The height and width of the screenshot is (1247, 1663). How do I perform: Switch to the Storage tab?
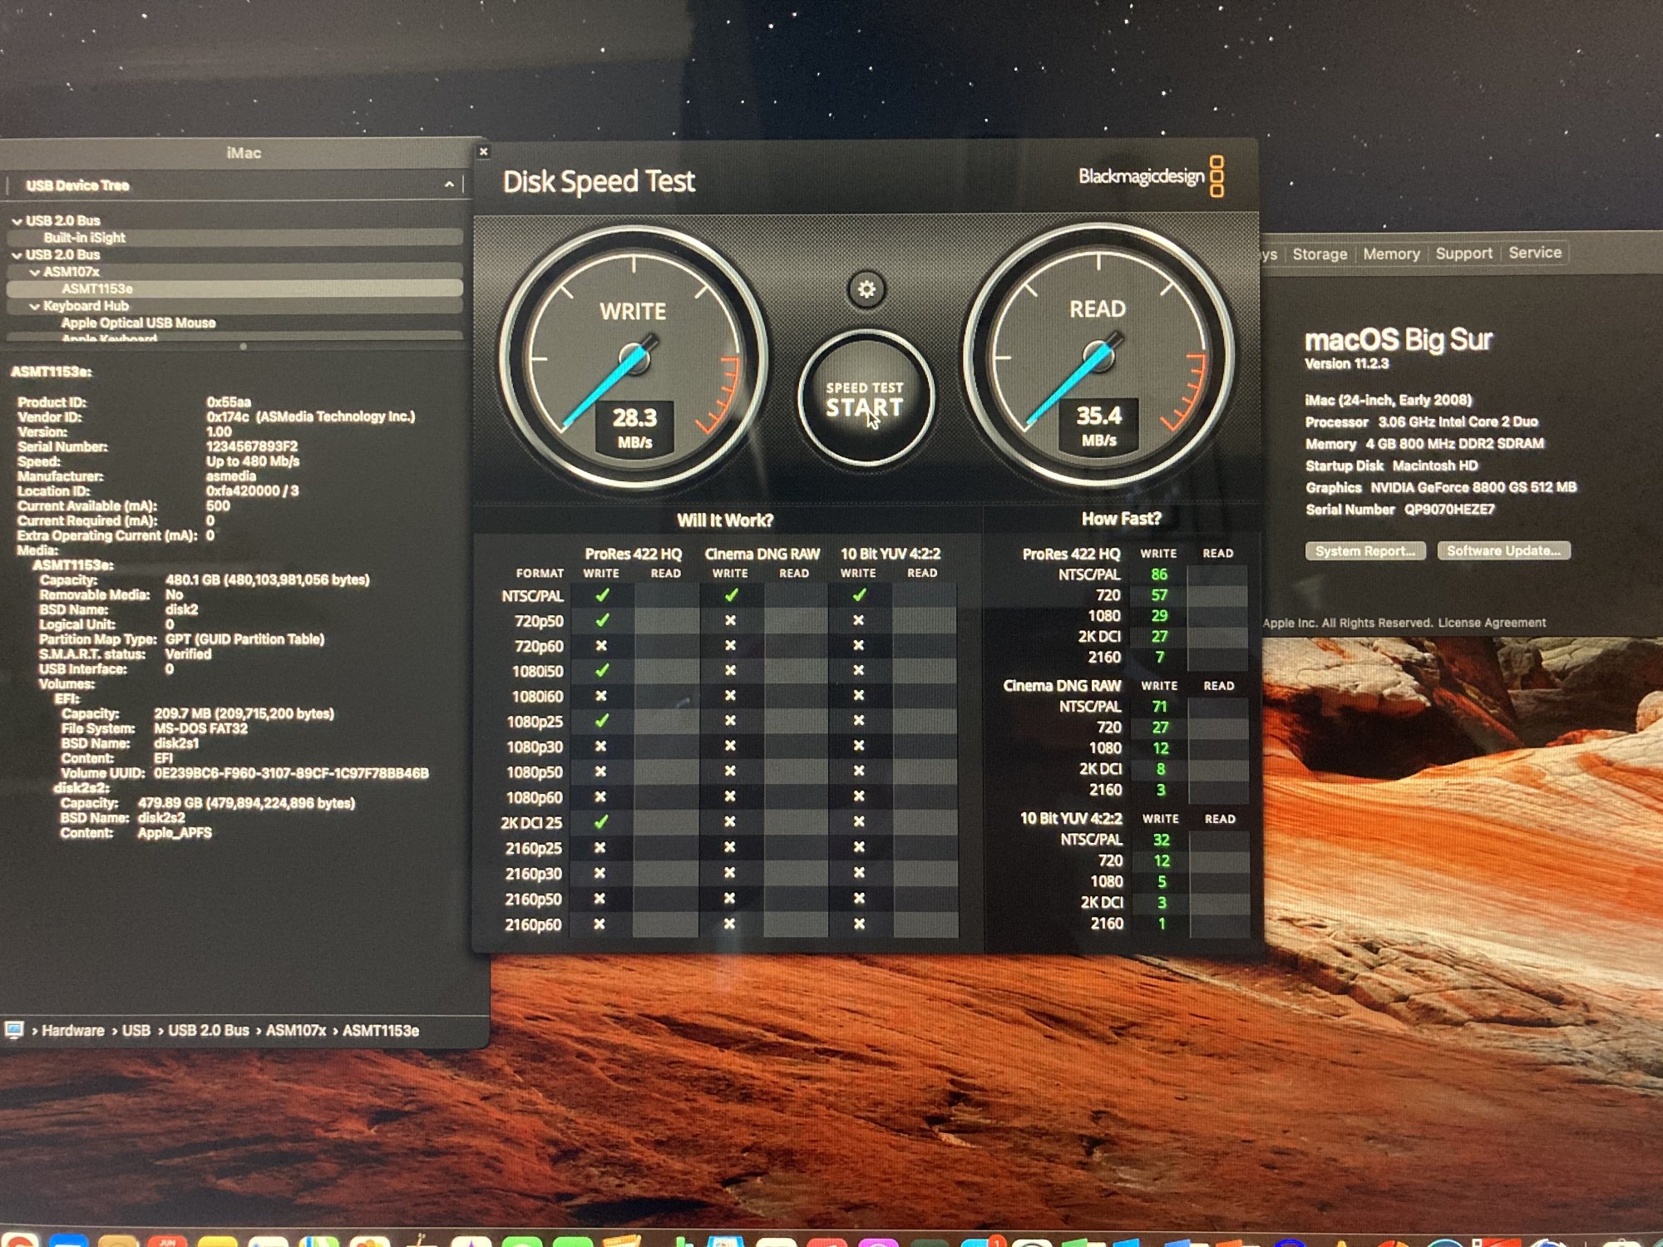pos(1320,254)
